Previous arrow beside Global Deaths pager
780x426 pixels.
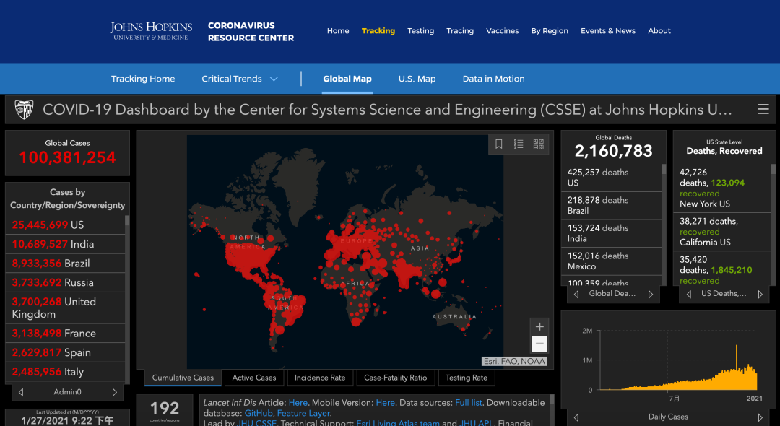pyautogui.click(x=576, y=295)
